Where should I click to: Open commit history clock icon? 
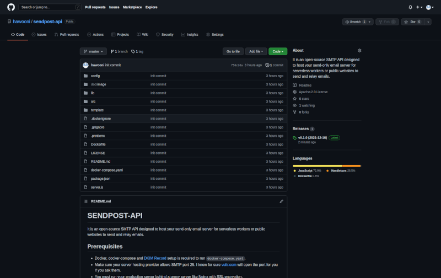[x=267, y=65]
